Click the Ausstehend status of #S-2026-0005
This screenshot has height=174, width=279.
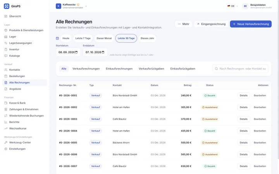210,143
